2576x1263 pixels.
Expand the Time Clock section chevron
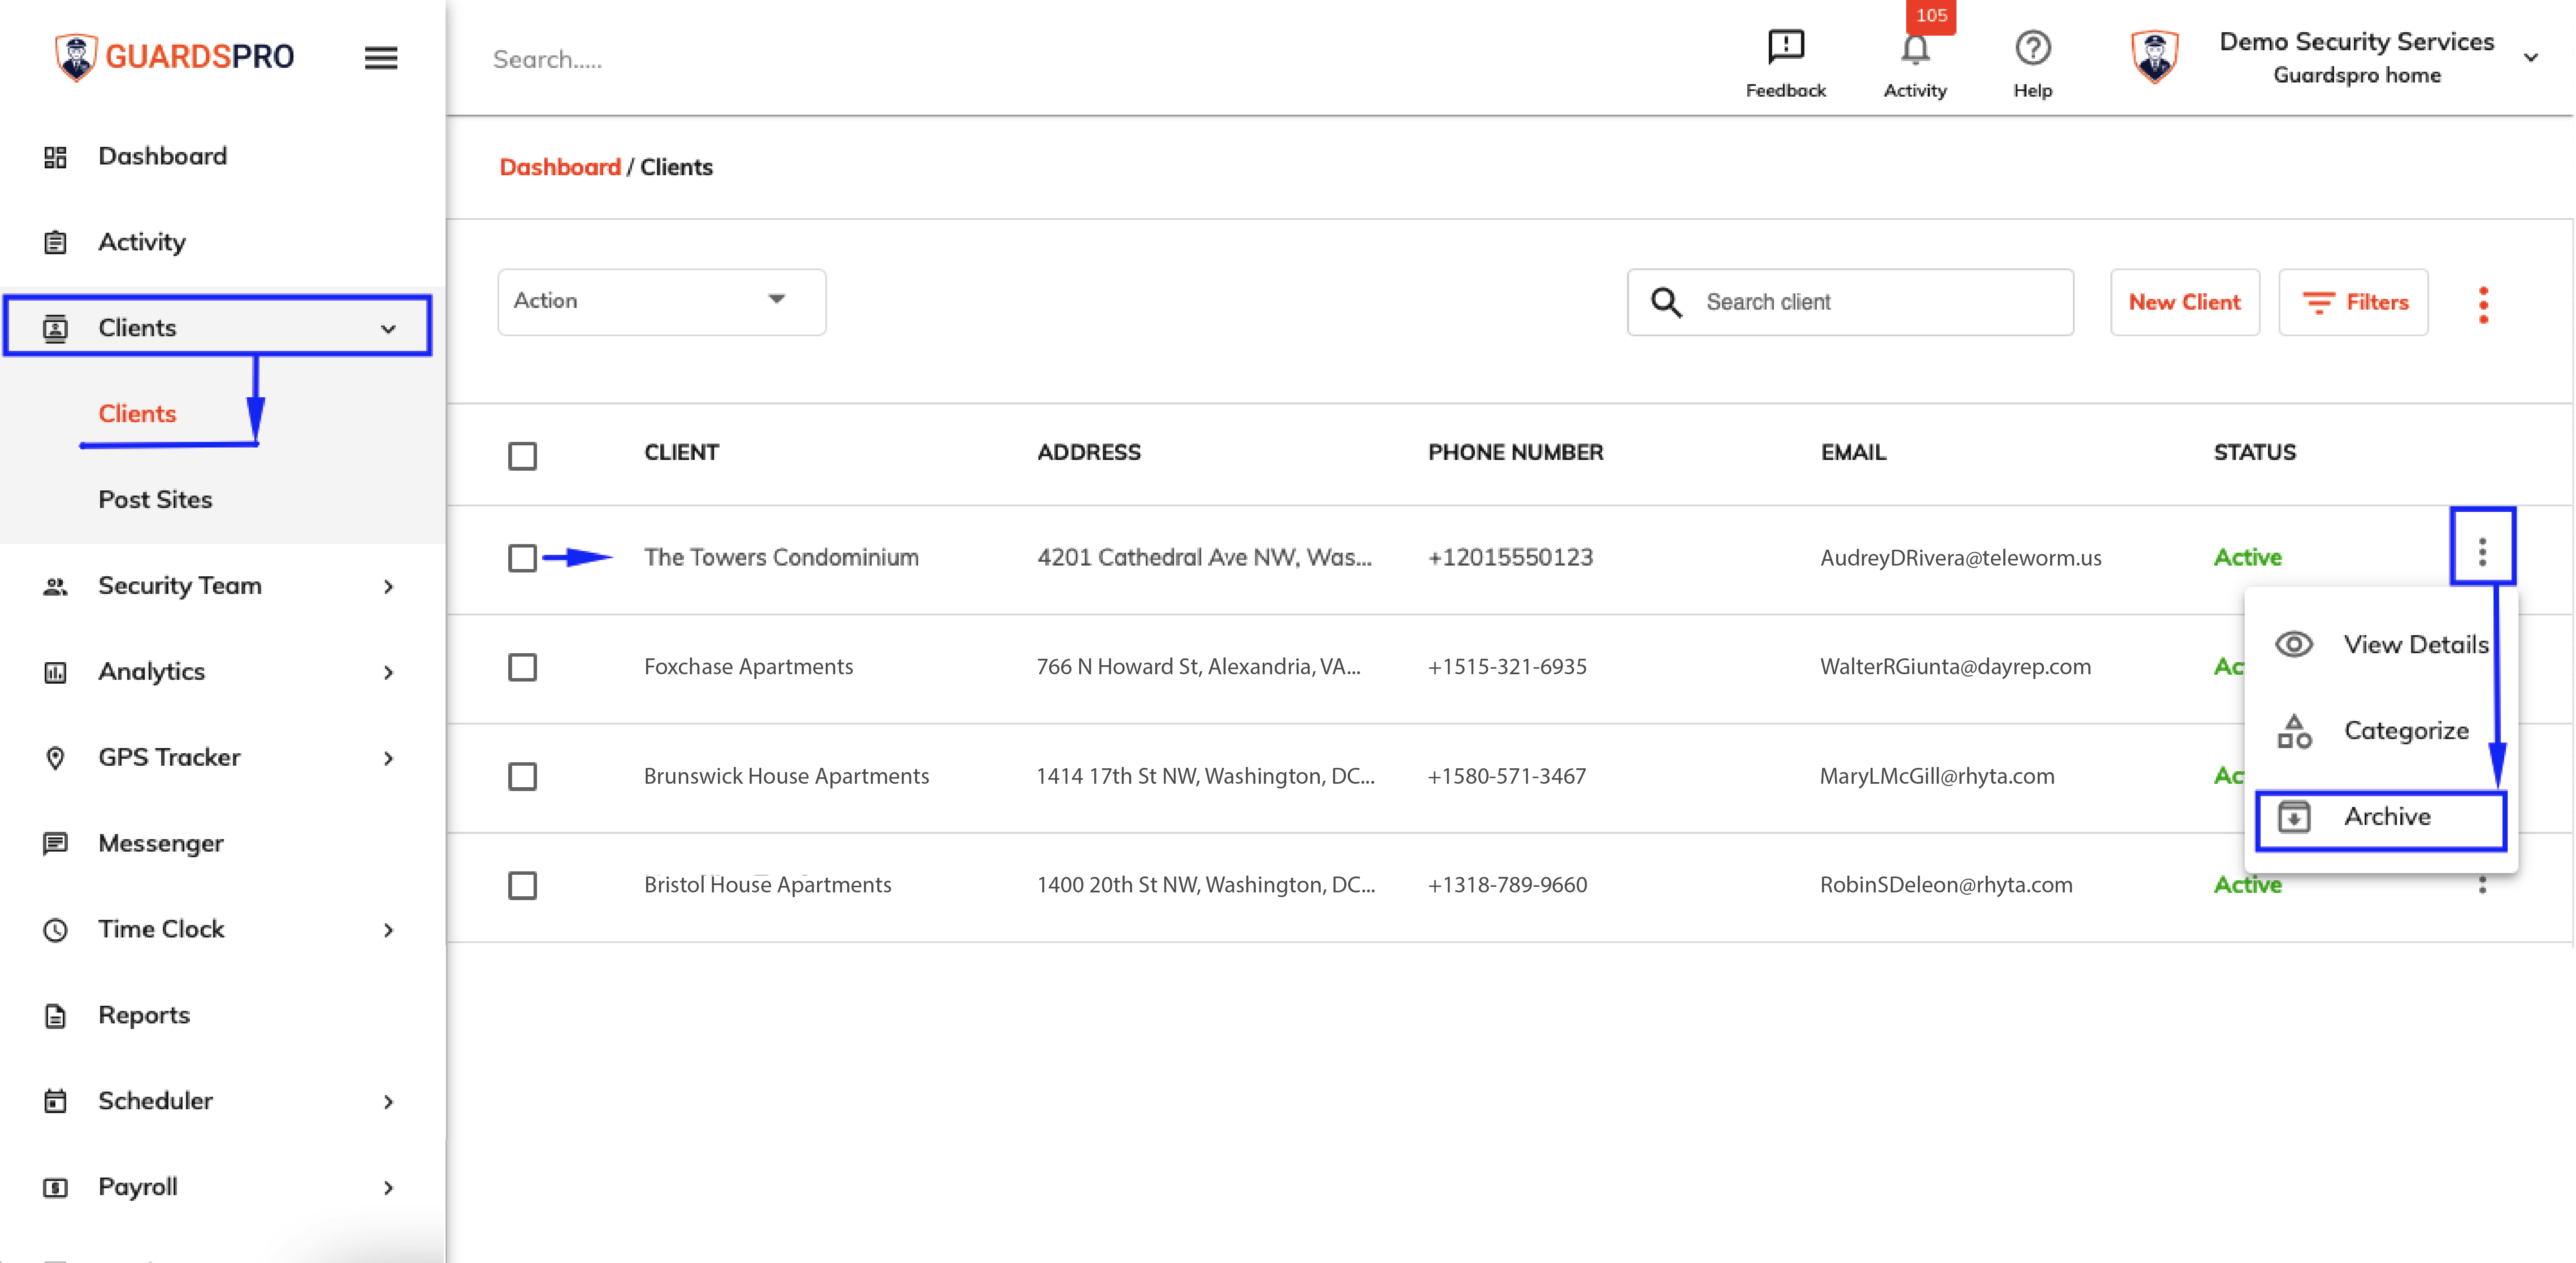388,930
